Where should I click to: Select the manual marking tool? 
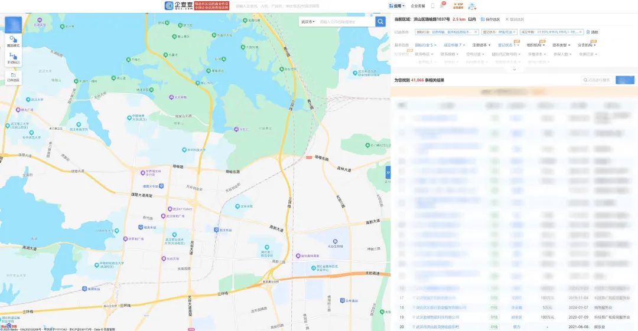point(13,58)
